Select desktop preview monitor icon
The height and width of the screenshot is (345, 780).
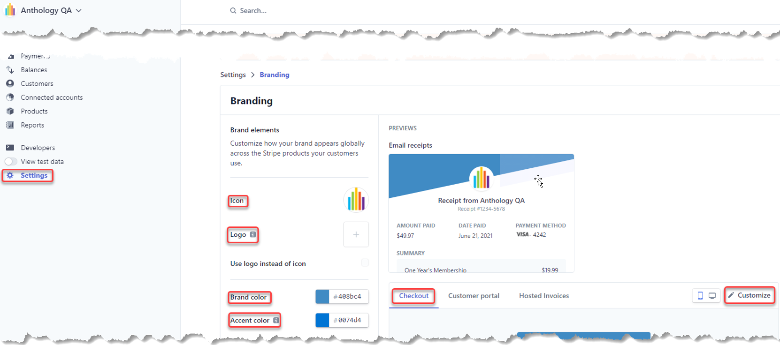tap(712, 296)
